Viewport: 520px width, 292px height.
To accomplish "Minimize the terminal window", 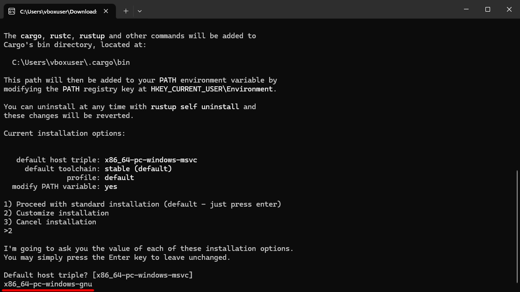I will (x=466, y=9).
